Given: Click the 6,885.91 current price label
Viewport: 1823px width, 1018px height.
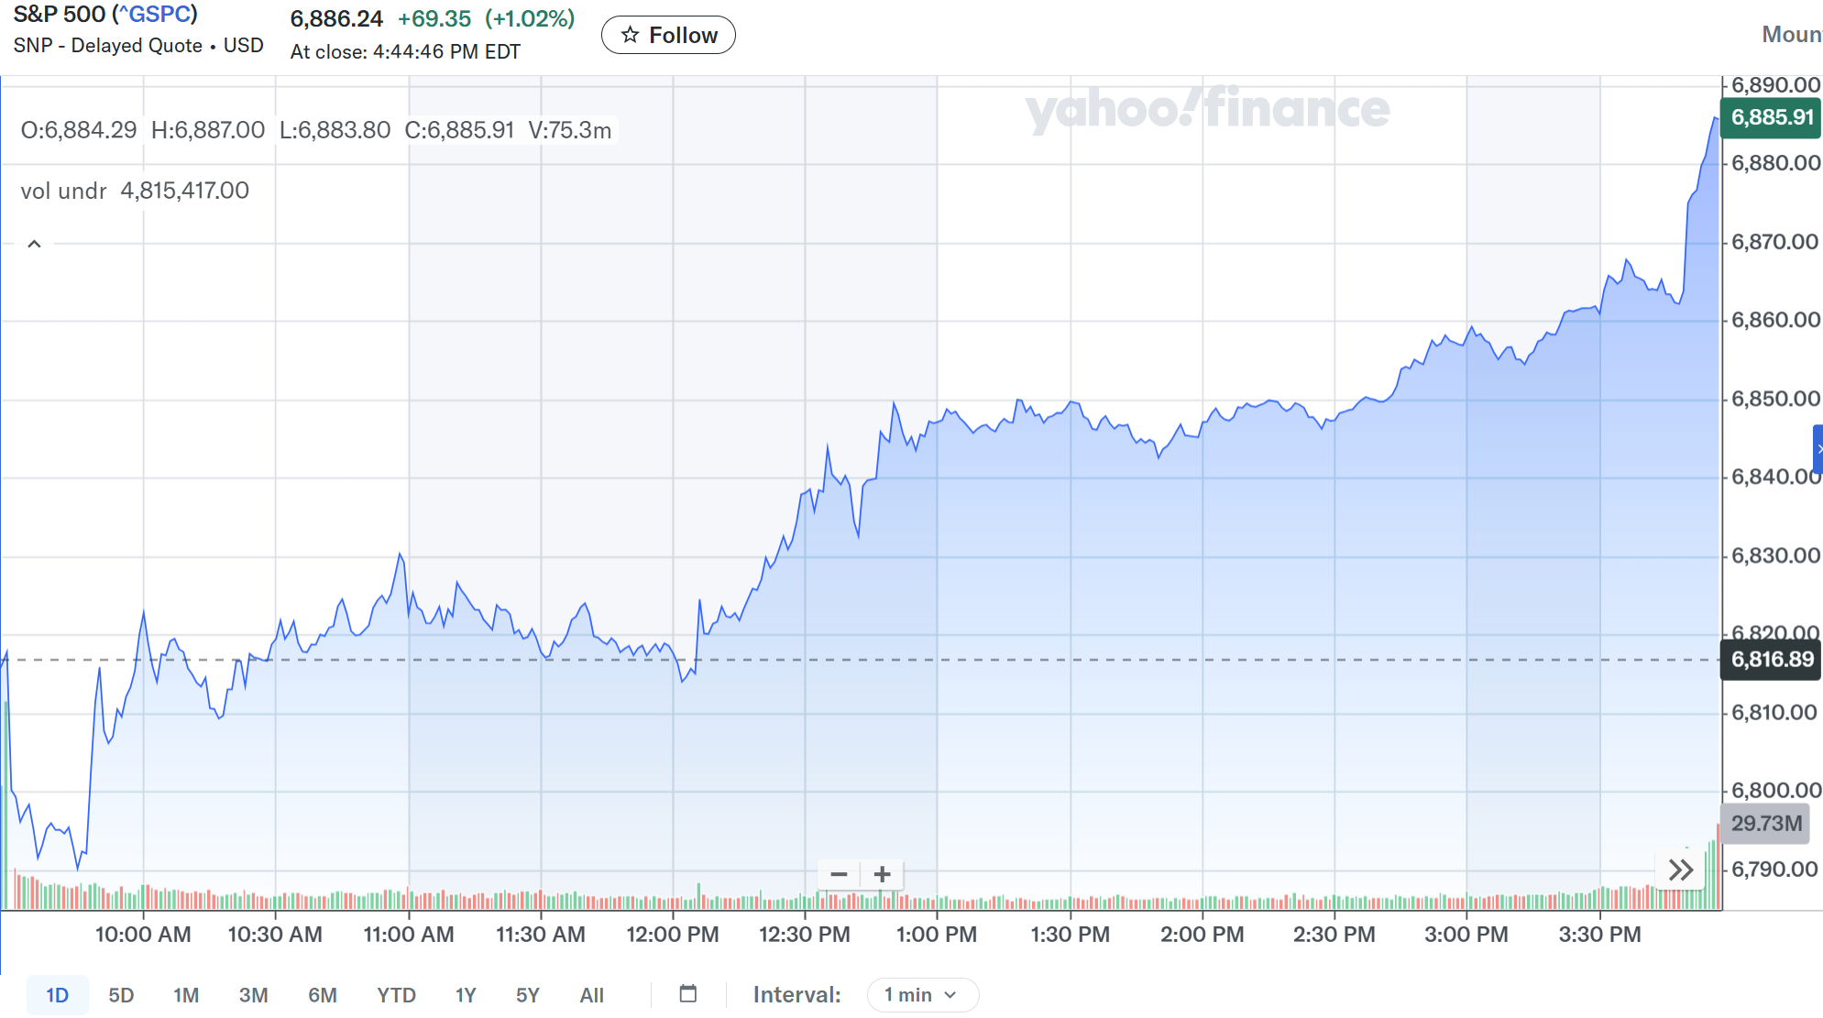Looking at the screenshot, I should (x=1771, y=117).
